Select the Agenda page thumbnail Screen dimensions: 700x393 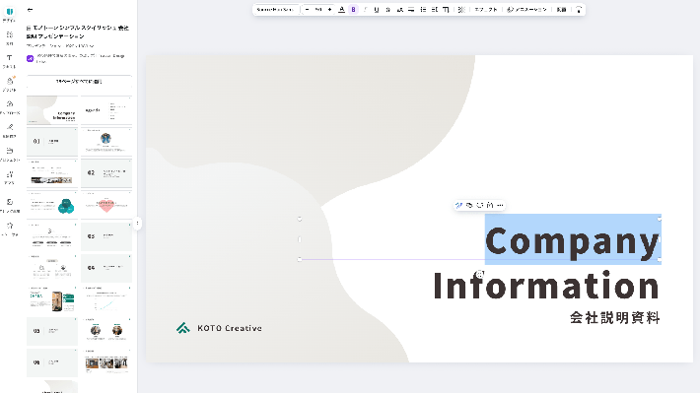coord(106,109)
